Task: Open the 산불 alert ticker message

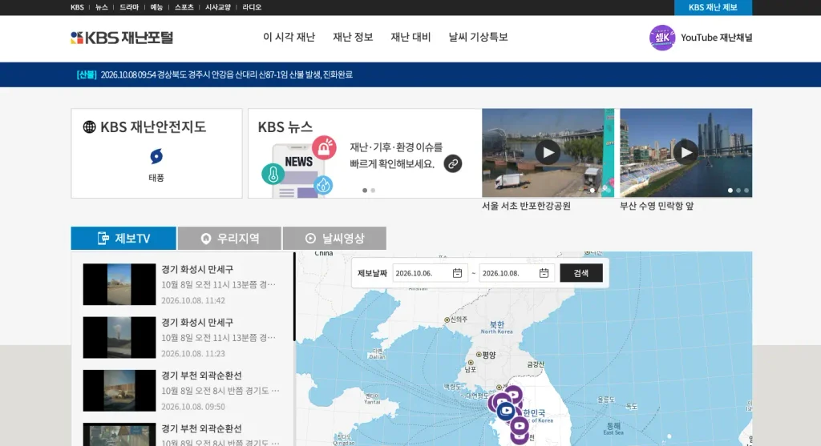Action: (214, 74)
